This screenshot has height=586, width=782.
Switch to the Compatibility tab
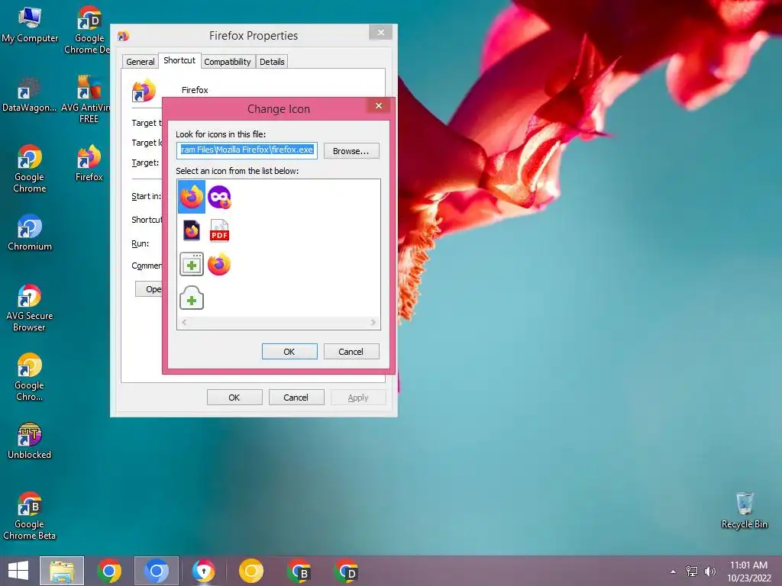click(x=228, y=62)
